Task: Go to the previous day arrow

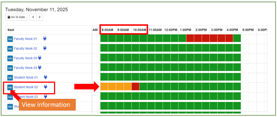Action: 33,17
